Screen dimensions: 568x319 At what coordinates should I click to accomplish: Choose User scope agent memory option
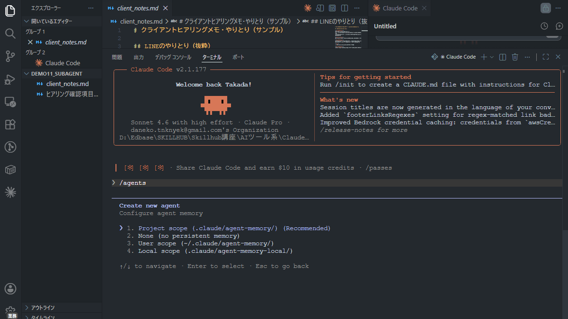pyautogui.click(x=200, y=243)
